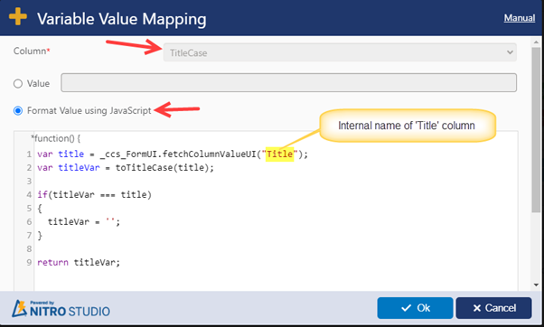The image size is (544, 327).
Task: Click line number 9 in gutter
Action: click(x=29, y=263)
